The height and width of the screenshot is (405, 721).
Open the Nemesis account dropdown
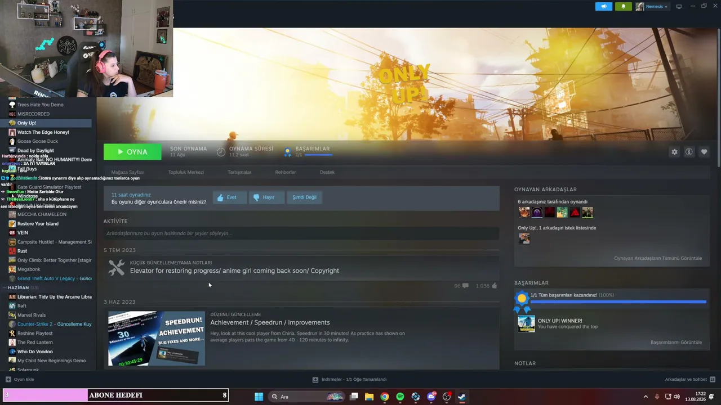[x=652, y=6]
